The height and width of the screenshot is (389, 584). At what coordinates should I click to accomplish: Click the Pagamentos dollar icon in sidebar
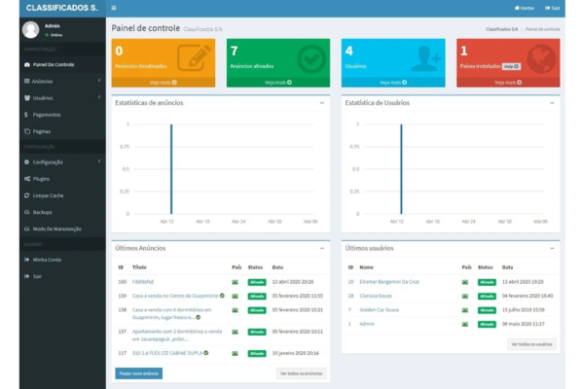26,115
